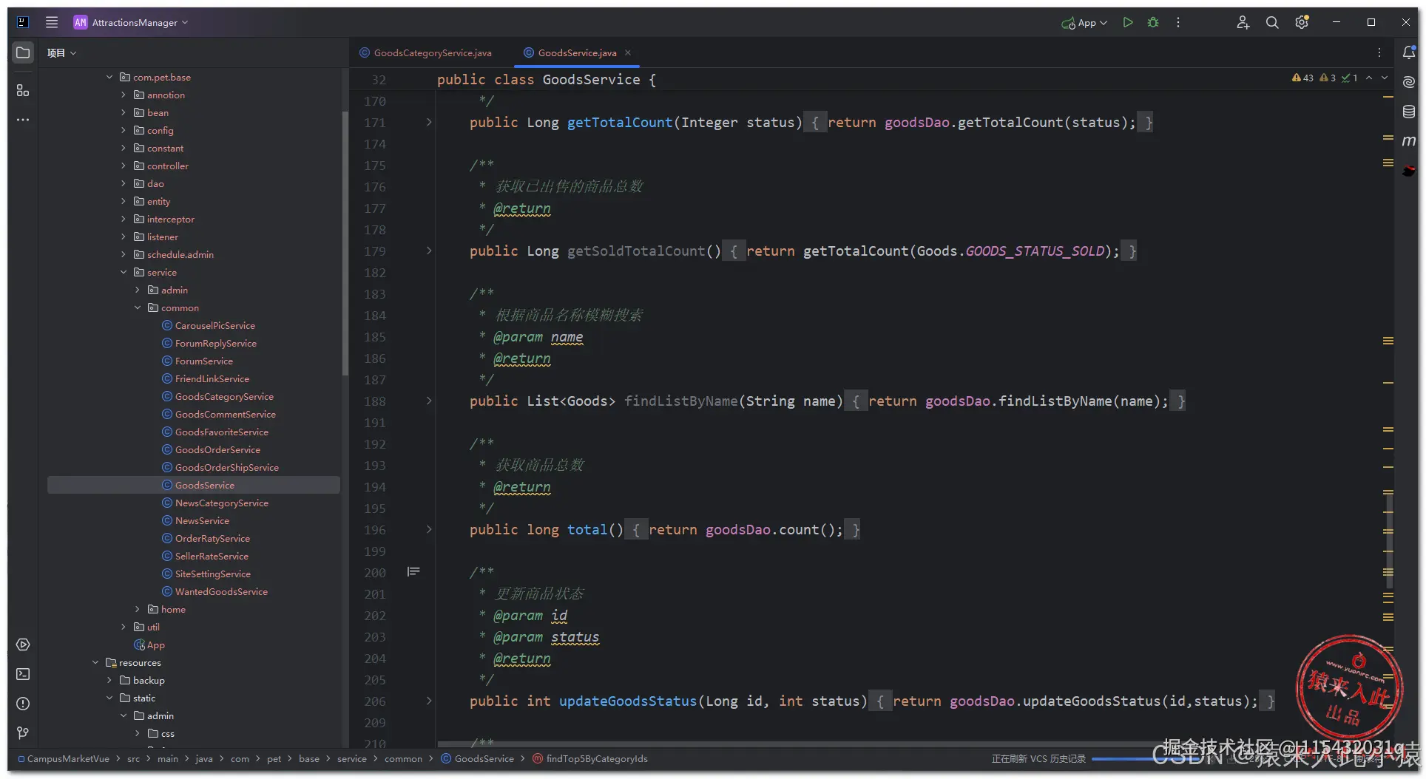Start debugging the App configuration
The image size is (1426, 779).
click(x=1153, y=22)
